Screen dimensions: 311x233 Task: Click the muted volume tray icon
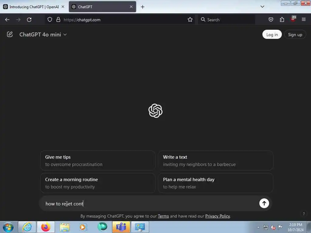[x=273, y=227]
